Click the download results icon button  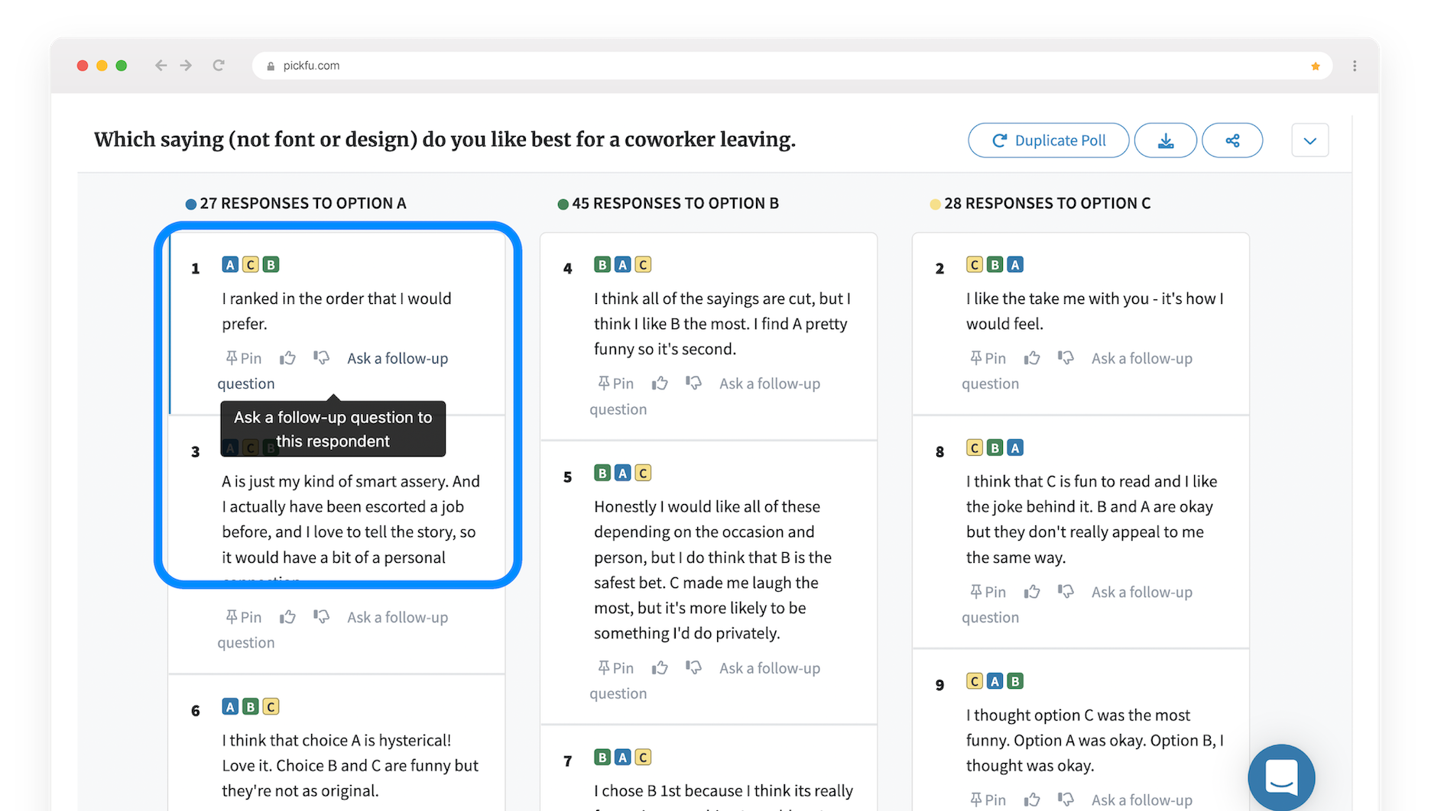click(1165, 141)
